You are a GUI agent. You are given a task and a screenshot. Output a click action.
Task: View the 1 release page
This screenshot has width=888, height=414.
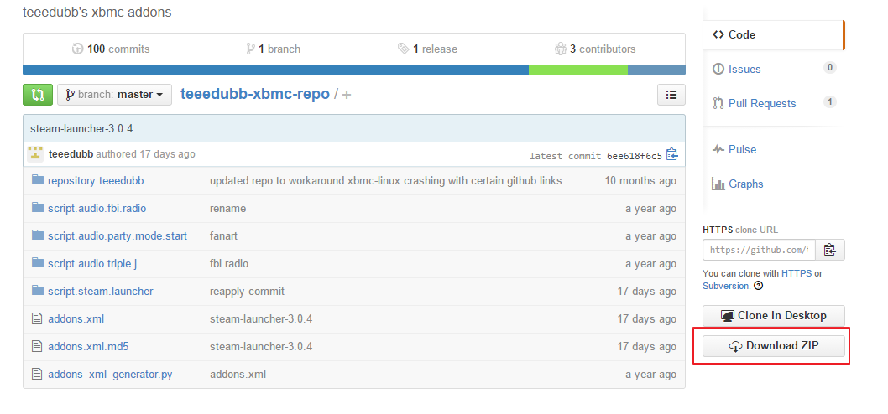tap(427, 49)
